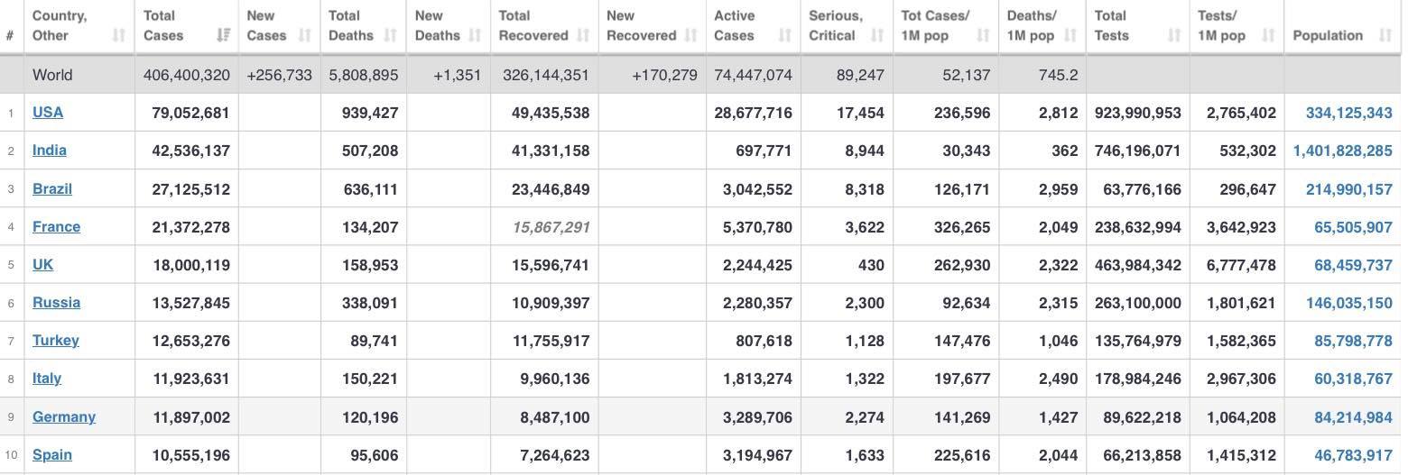Select India total deaths 507,208

point(369,151)
